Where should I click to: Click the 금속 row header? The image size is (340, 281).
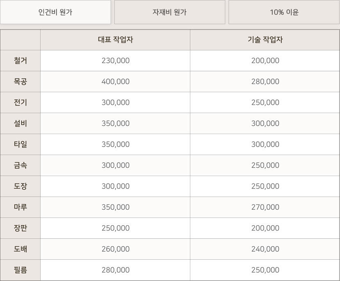coord(20,165)
